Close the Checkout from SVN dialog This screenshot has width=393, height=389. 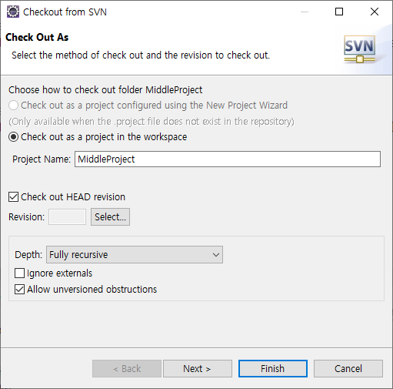[375, 12]
